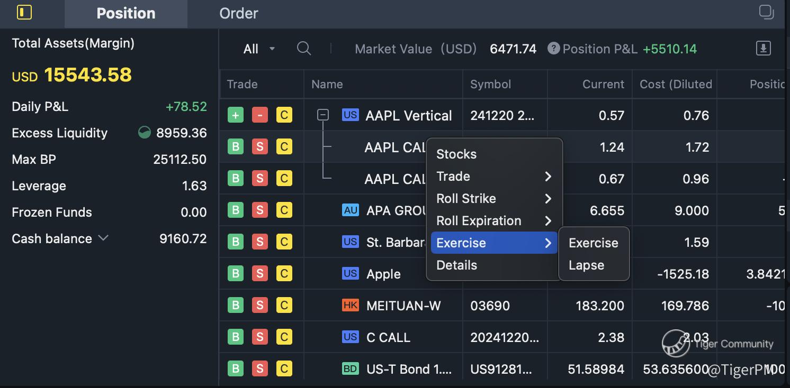Click highlighted Exercise context menu item
The image size is (790, 388).
494,243
